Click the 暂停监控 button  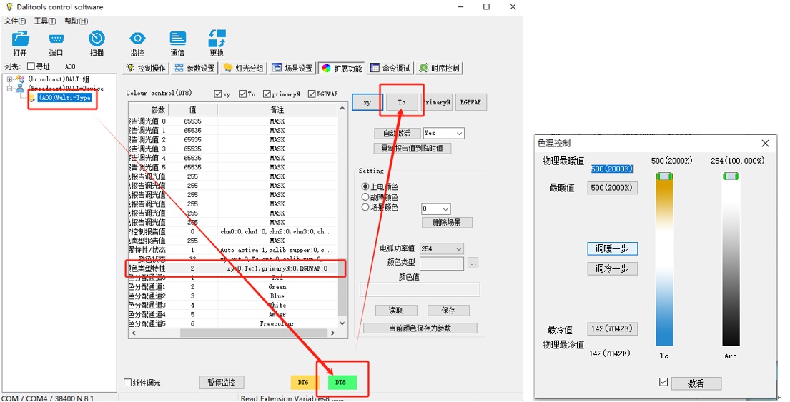pyautogui.click(x=221, y=382)
